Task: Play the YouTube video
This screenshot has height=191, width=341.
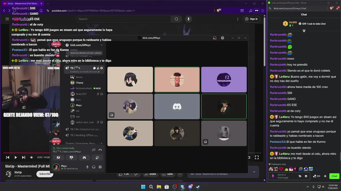Action: [15, 157]
